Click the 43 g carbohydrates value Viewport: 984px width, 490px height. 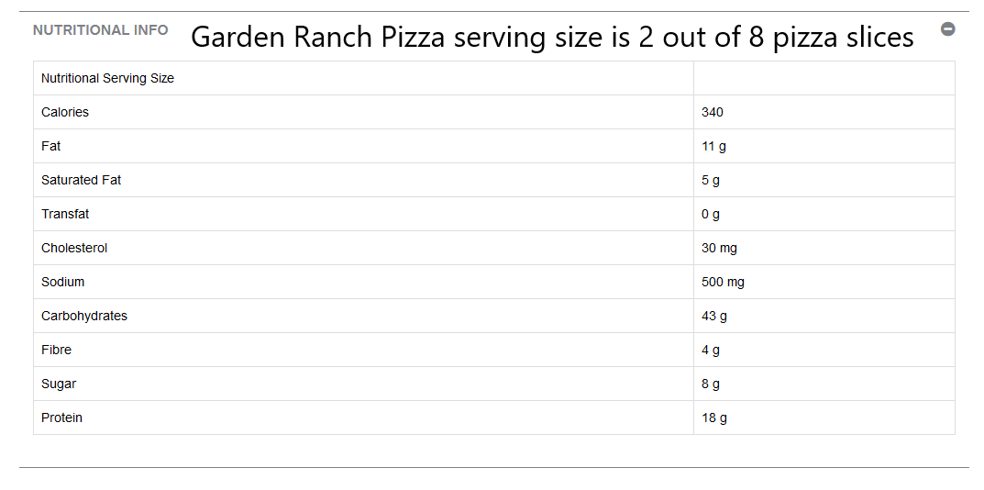pyautogui.click(x=714, y=316)
